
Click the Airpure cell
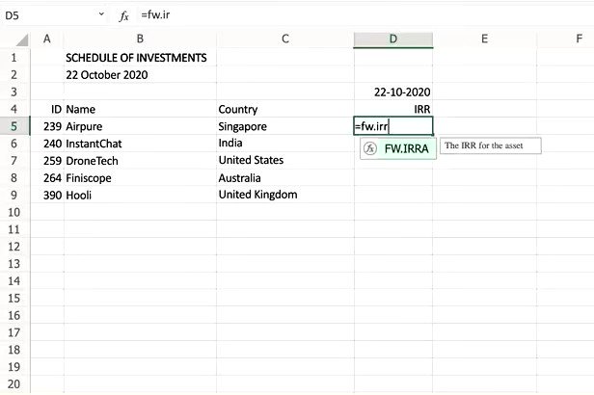(140, 126)
